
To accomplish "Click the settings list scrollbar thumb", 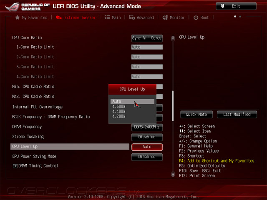I will click(x=173, y=106).
